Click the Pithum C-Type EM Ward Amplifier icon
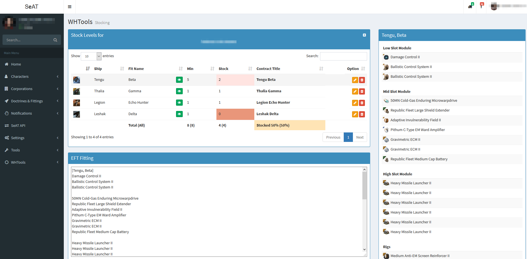Screen dimensions: 527x259 click(x=386, y=130)
